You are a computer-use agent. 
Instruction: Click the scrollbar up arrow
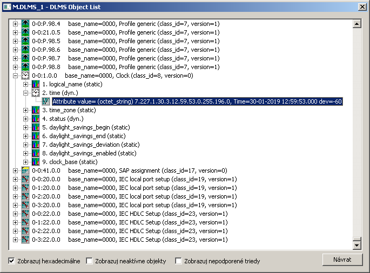(356, 24)
